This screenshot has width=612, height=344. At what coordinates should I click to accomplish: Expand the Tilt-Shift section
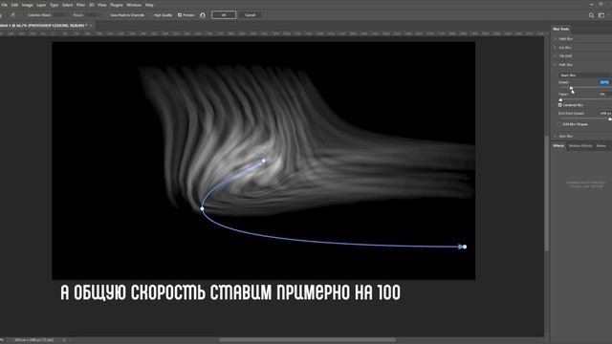pos(555,56)
